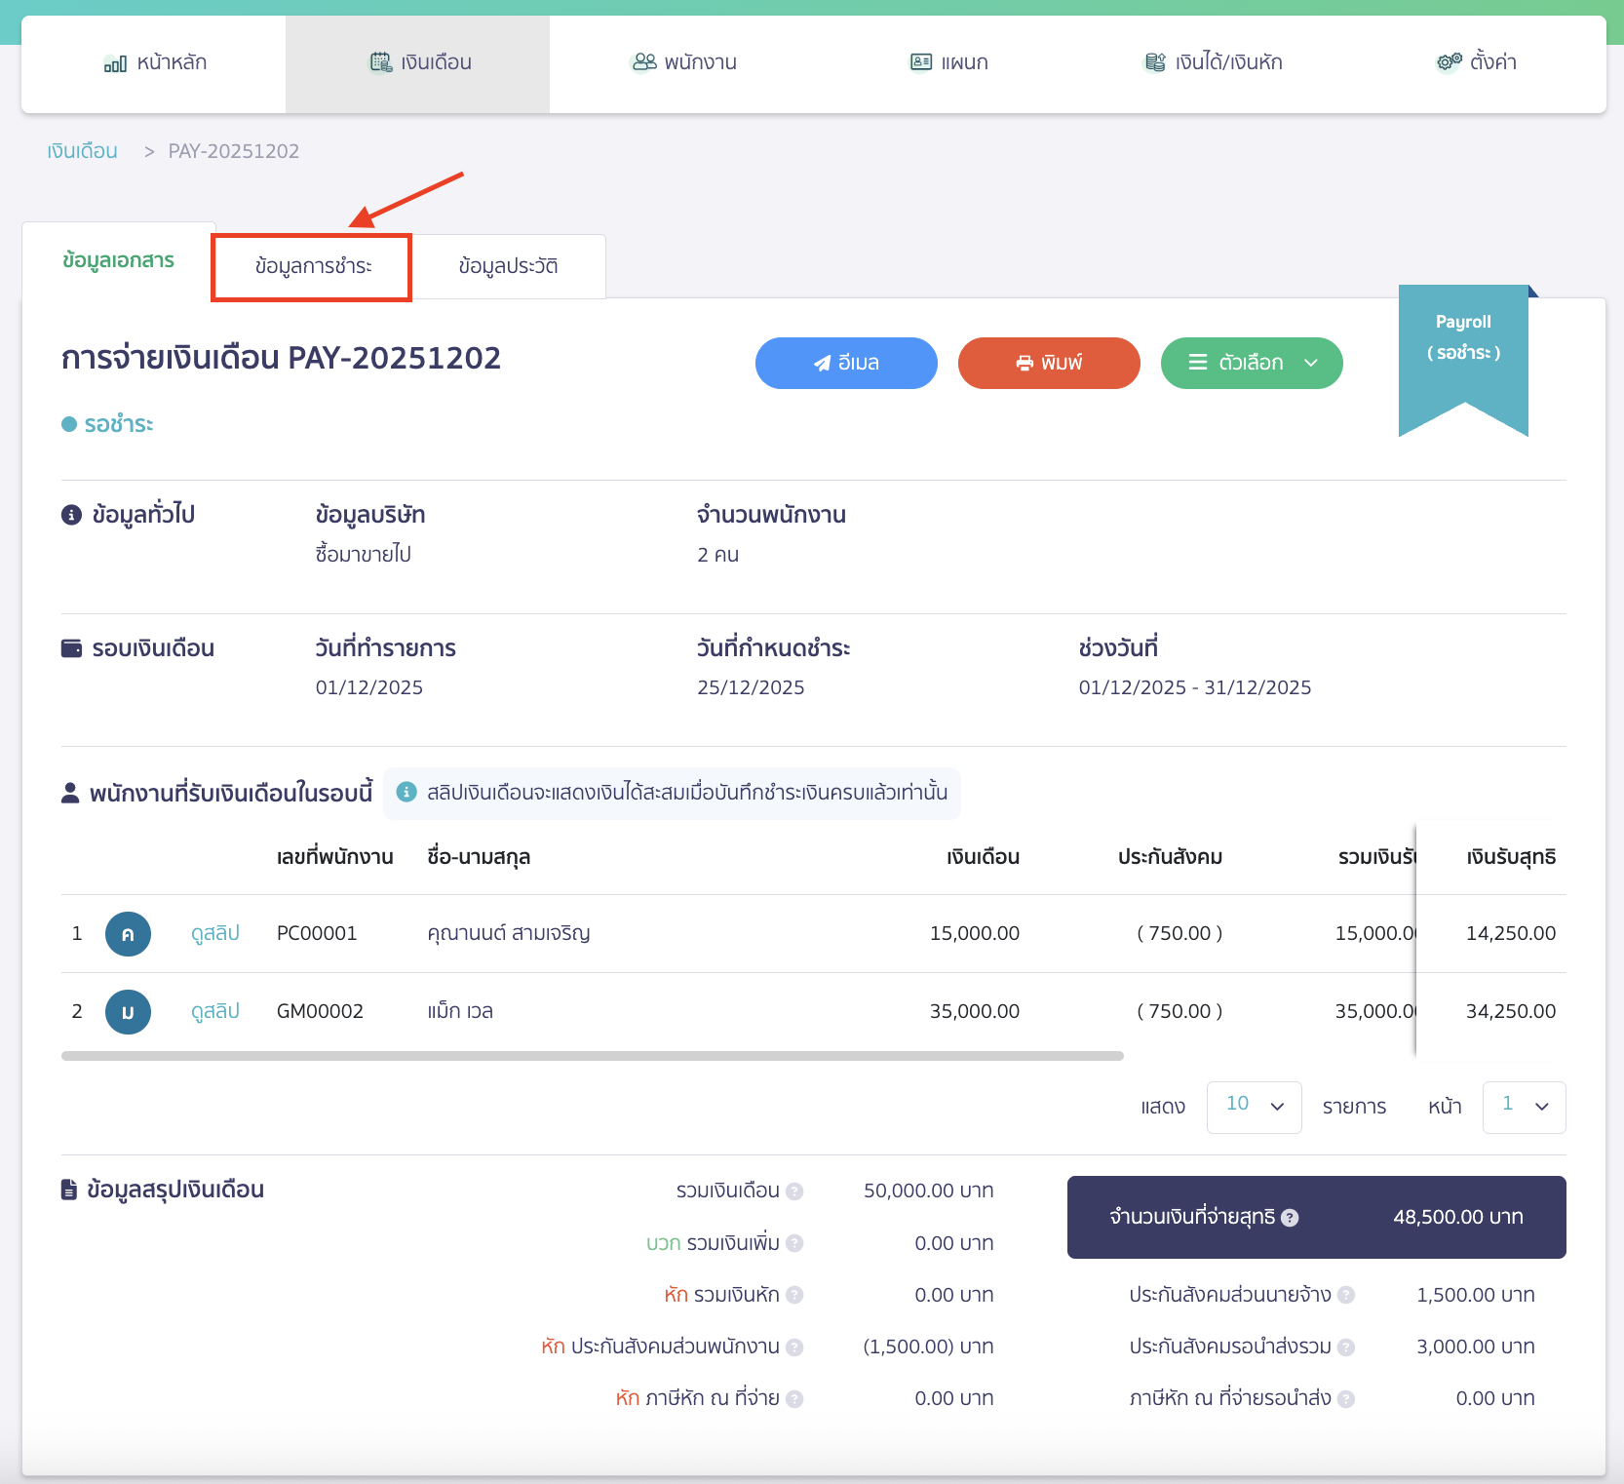
Task: Click the เงินเดือน breadcrumb link
Action: 83,151
